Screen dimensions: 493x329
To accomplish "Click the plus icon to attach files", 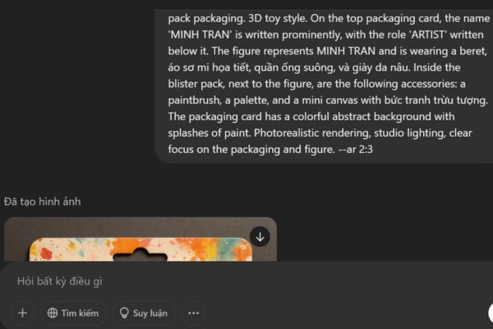I will point(22,313).
